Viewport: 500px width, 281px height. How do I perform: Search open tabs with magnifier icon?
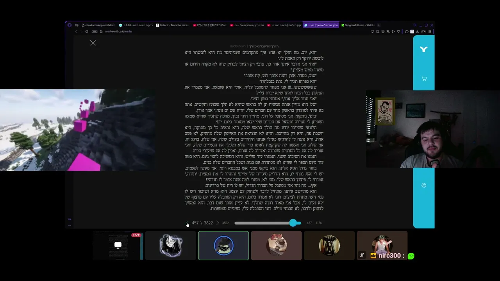coord(415,25)
